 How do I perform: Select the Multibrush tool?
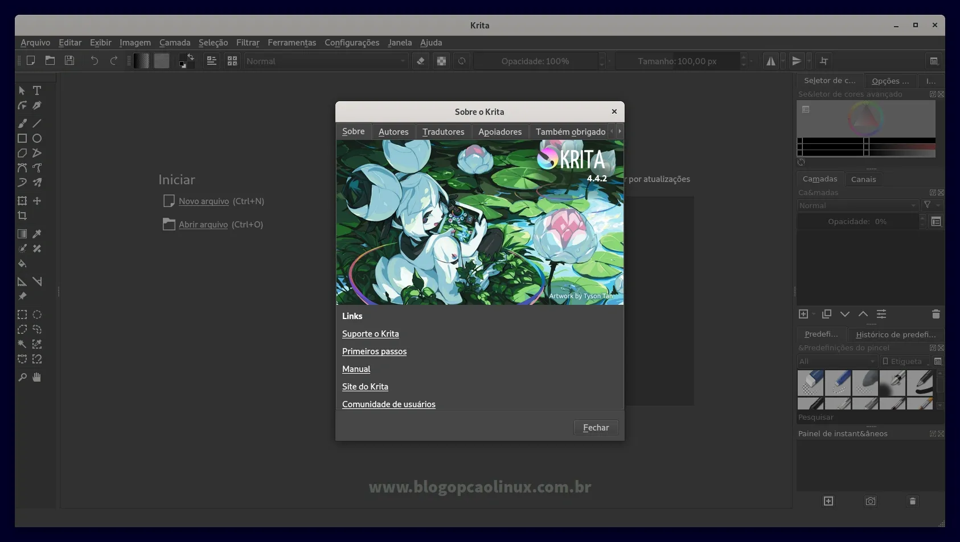coord(37,183)
